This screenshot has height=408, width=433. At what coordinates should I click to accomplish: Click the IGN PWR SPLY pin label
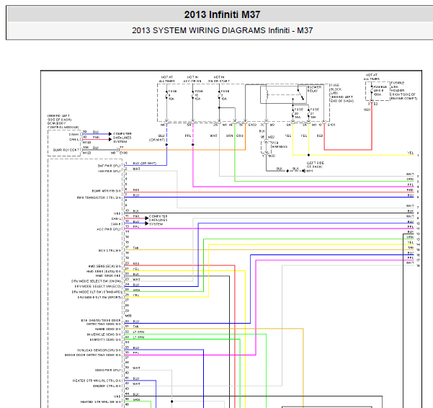click(110, 172)
